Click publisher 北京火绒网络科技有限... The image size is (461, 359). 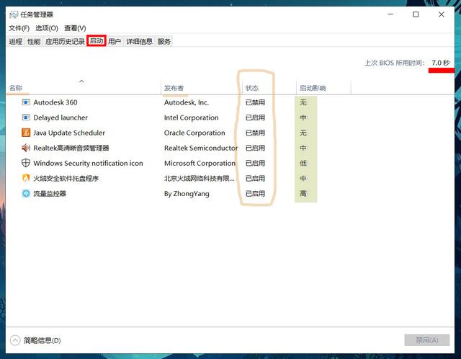coord(200,178)
